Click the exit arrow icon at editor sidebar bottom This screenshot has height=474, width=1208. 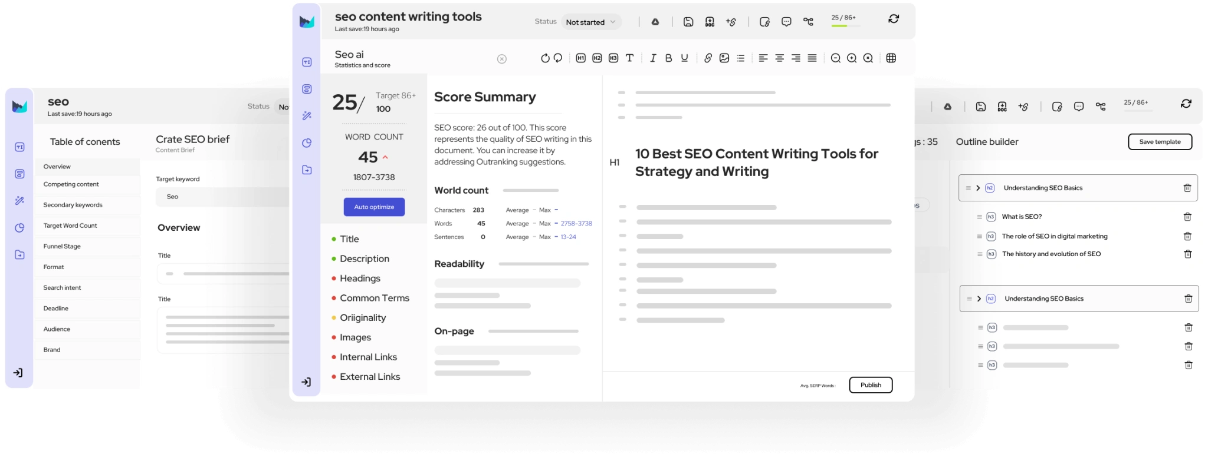tap(306, 382)
